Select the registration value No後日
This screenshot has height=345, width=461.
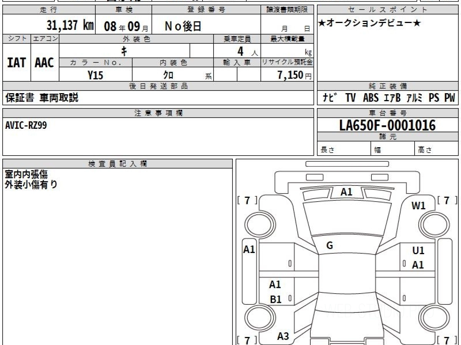tap(183, 26)
